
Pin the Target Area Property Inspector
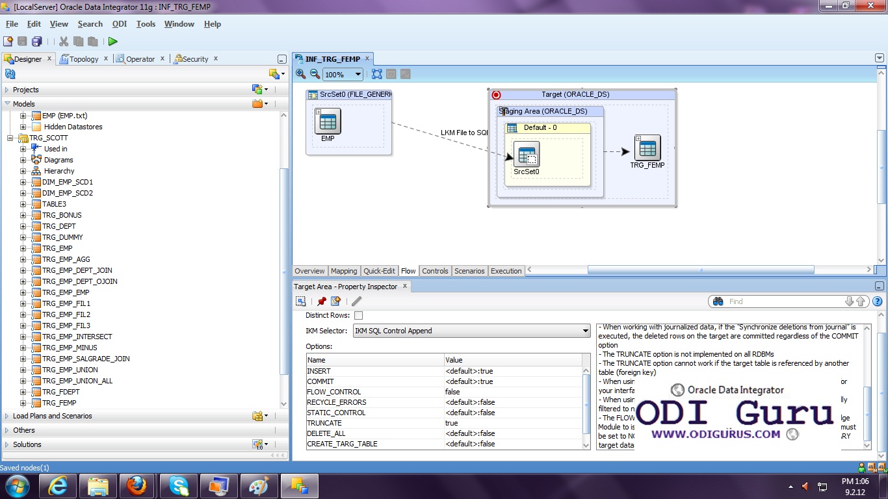(x=322, y=301)
